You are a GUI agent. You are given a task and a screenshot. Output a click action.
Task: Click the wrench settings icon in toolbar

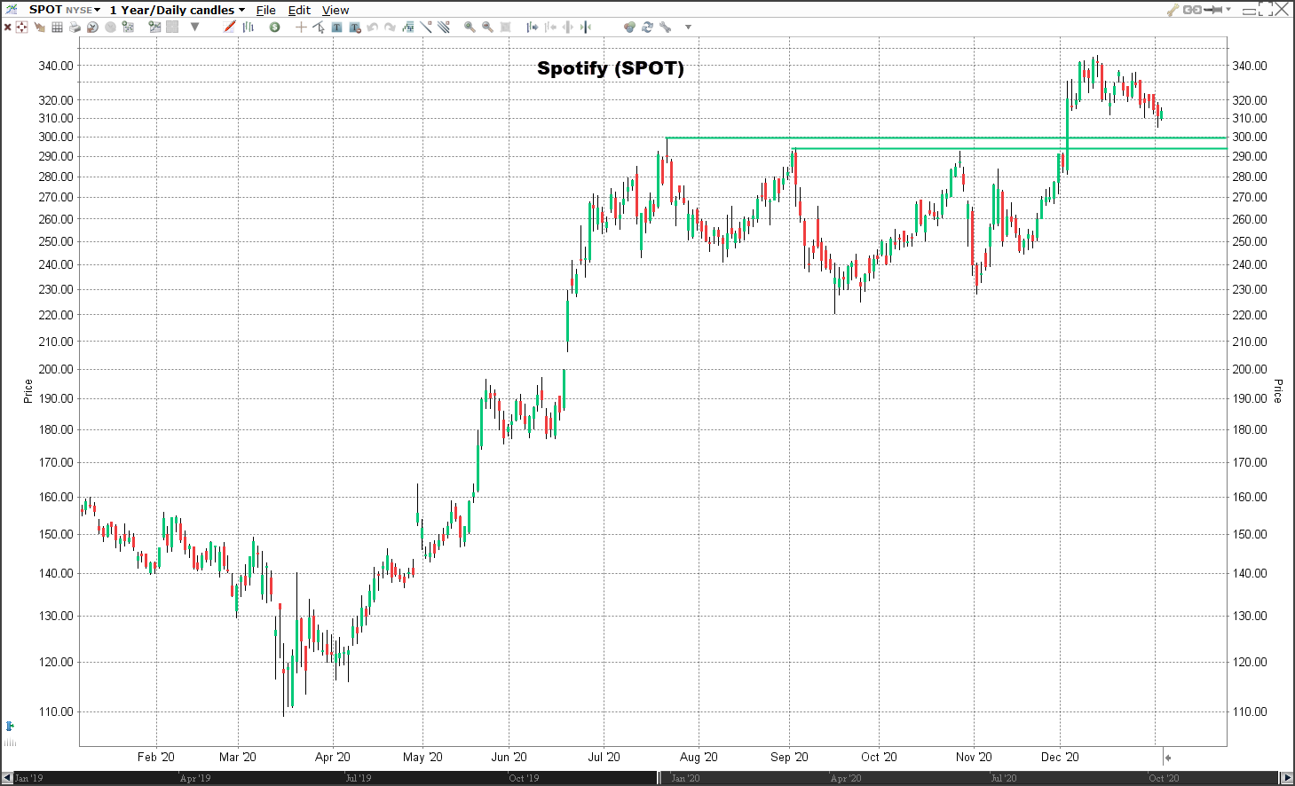[665, 28]
